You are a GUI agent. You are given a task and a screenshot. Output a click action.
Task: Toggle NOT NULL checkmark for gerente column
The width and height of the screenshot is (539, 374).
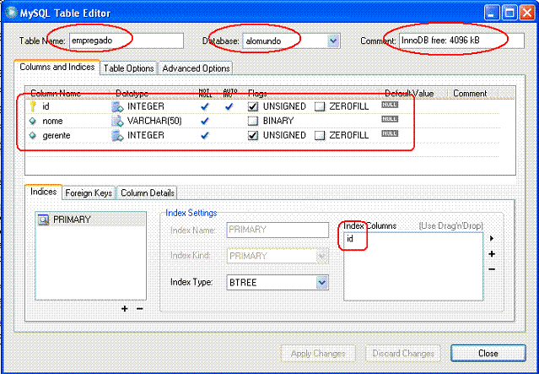205,136
